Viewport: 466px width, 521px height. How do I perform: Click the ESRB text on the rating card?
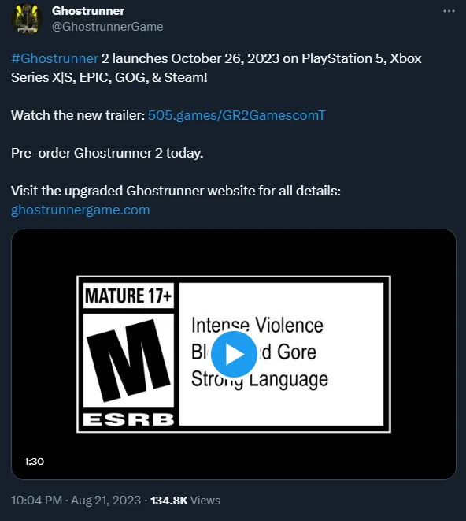(128, 419)
